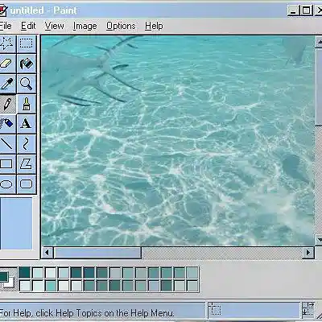Select the Pick Color eyedropper tool
This screenshot has width=322, height=322.
[x=6, y=84]
